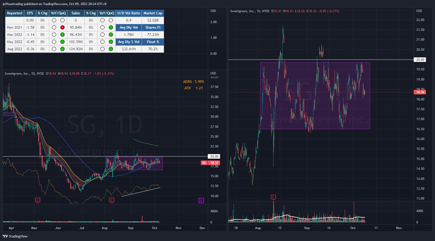This screenshot has width=435, height=241.
Task: Click the Float % header cell
Action: pyautogui.click(x=153, y=42)
